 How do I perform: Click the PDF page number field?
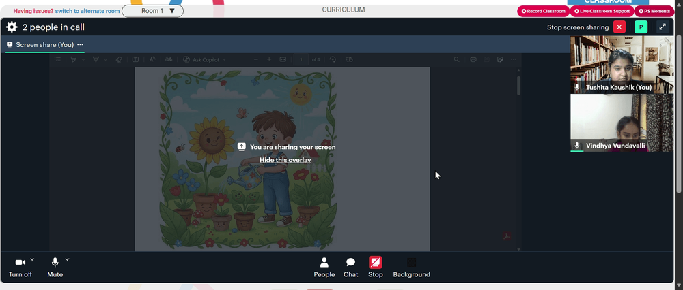coord(301,59)
